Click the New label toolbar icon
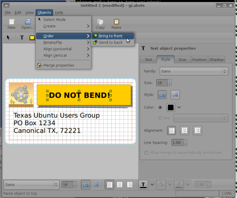237x198 pixels. pyautogui.click(x=11, y=22)
